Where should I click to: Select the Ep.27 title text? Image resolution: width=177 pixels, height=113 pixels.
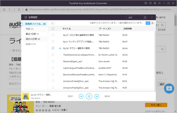tap(78, 35)
